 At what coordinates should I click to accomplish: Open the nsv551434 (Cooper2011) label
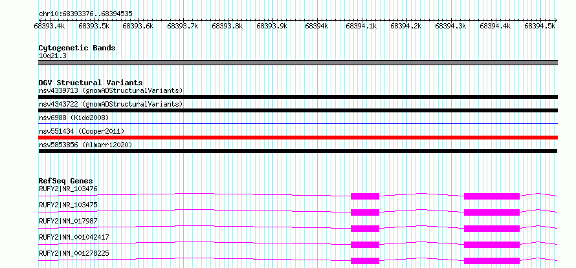coord(82,131)
